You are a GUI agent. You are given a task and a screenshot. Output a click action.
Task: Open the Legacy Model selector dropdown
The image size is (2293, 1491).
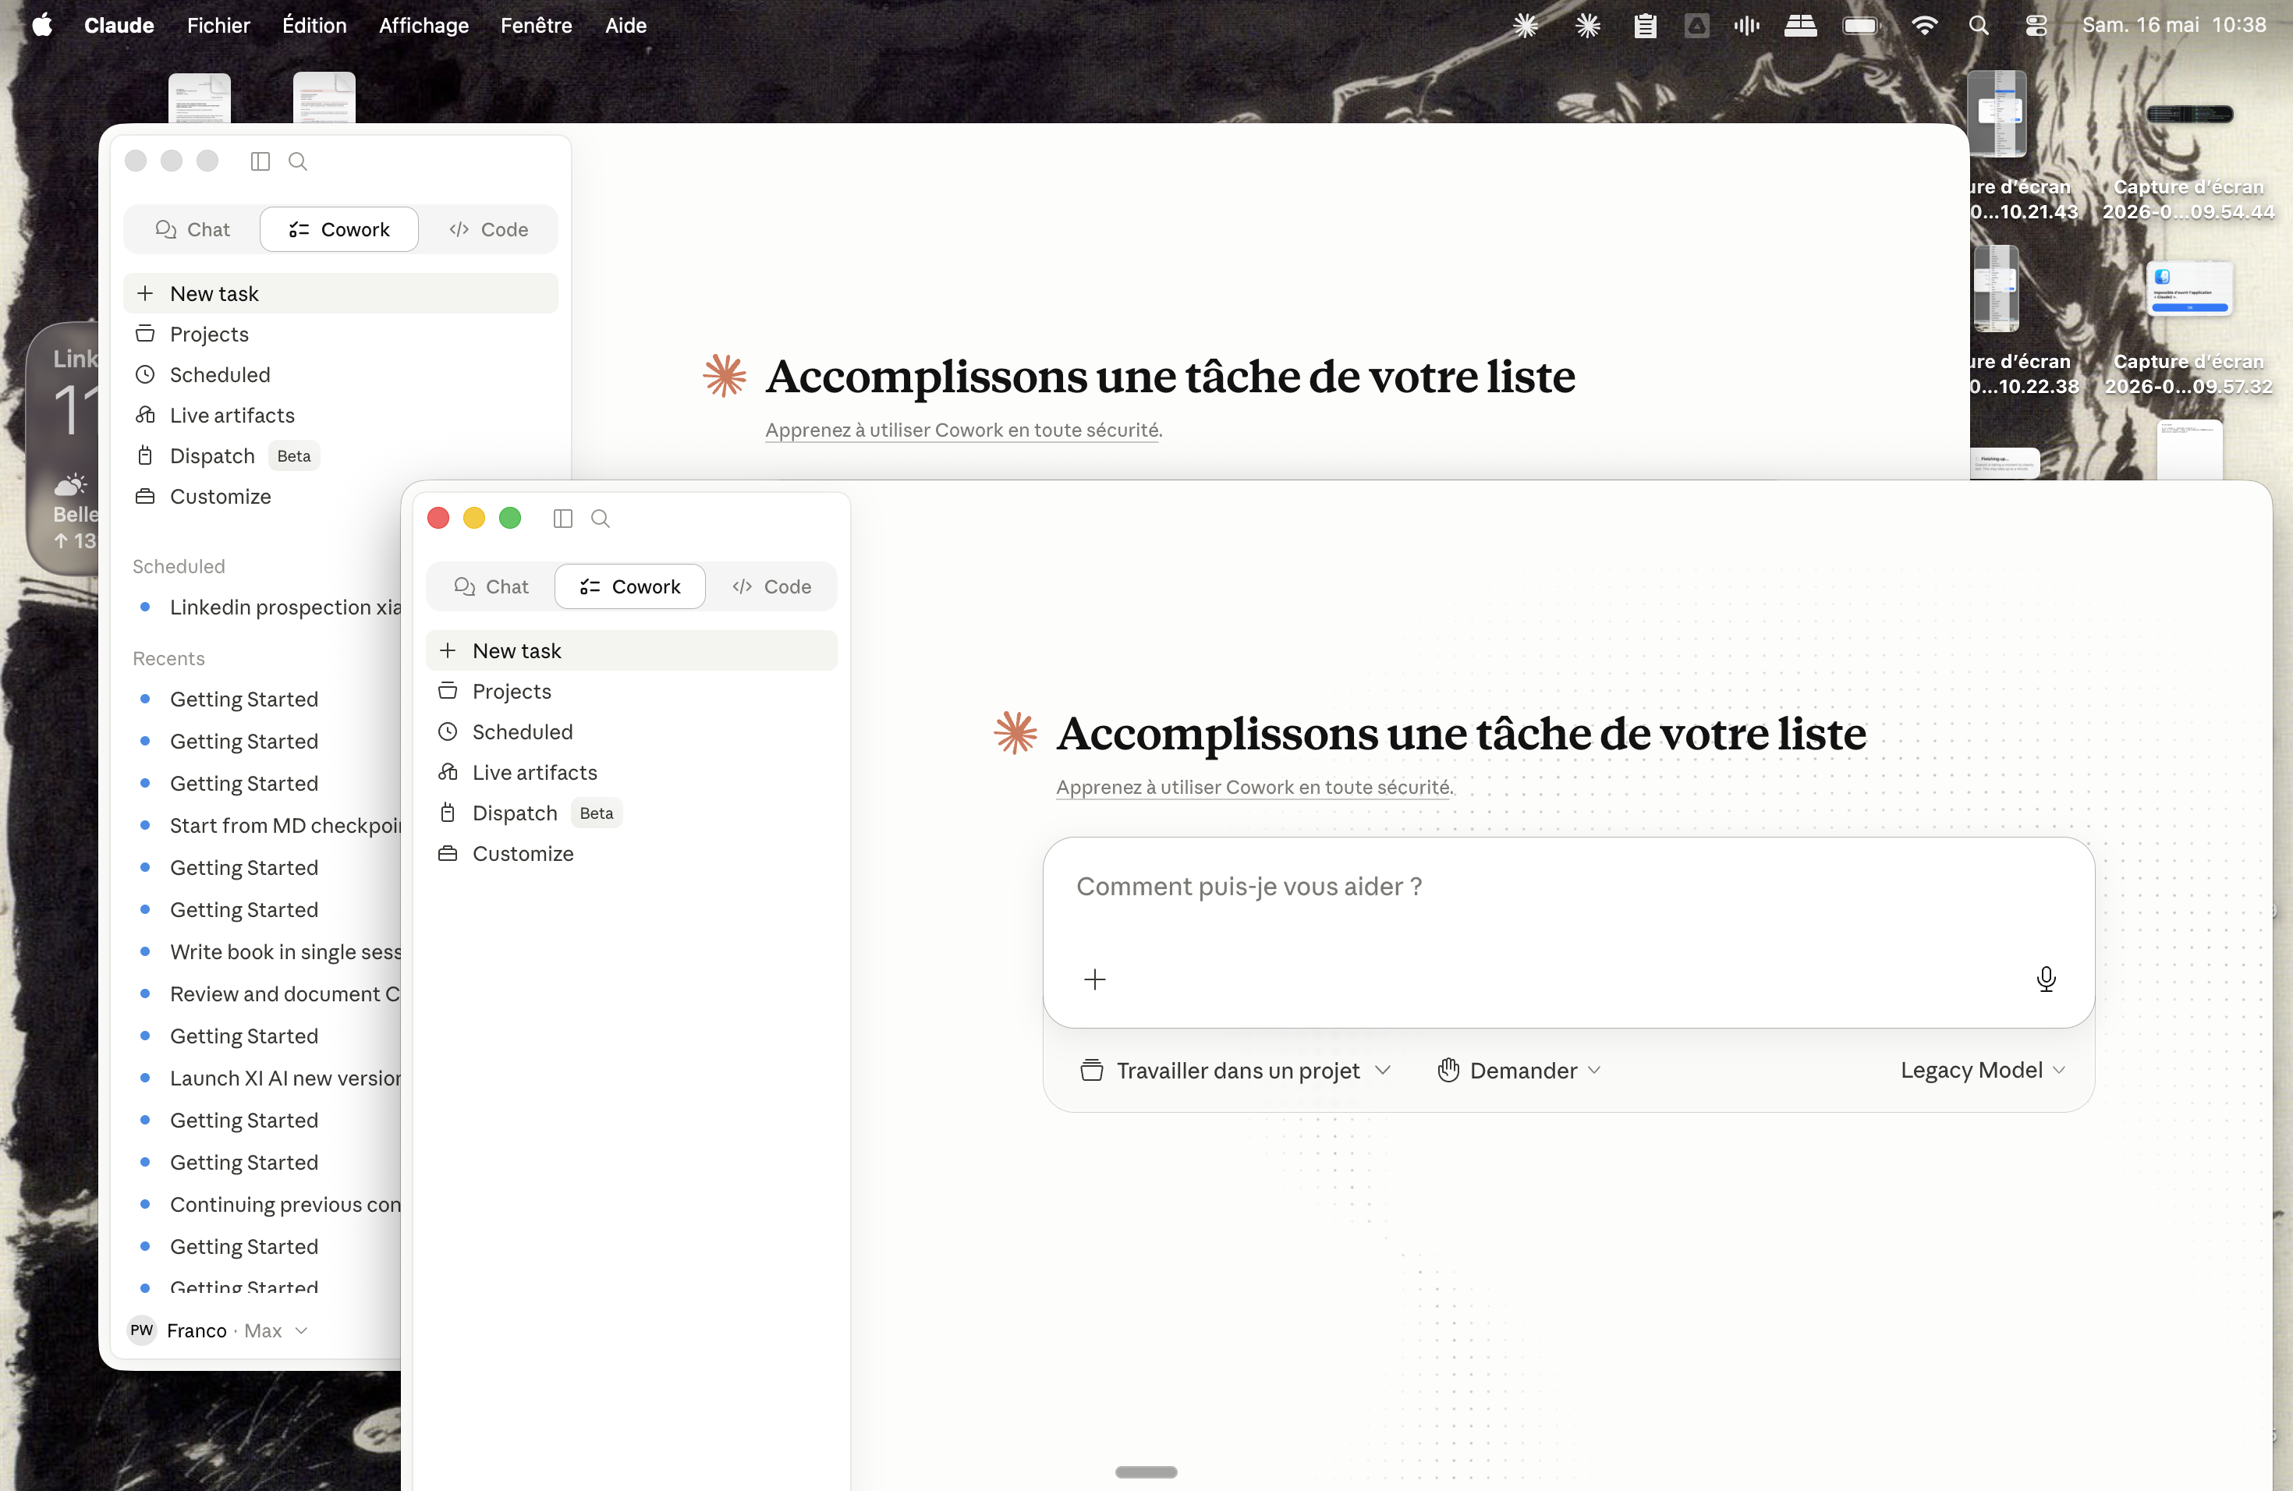[x=1983, y=1070]
